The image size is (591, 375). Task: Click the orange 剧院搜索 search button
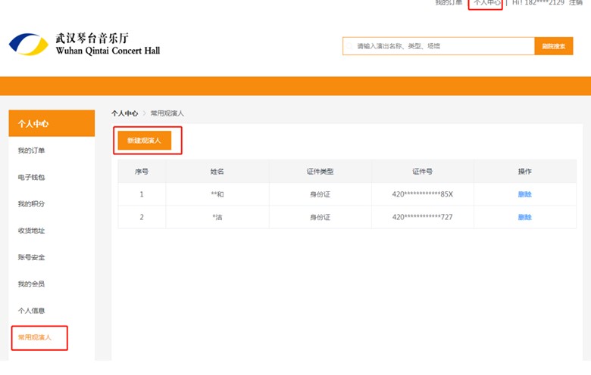pyautogui.click(x=553, y=46)
